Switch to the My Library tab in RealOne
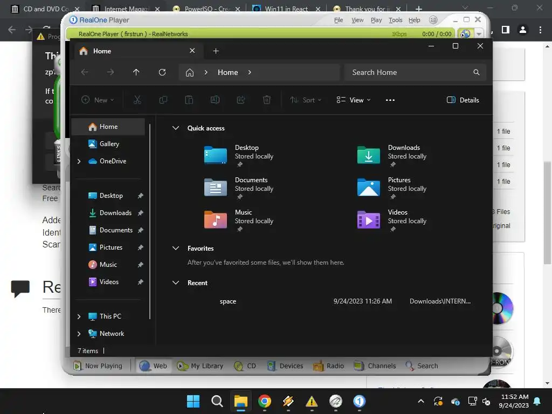Screen dimensions: 552x414 199,366
